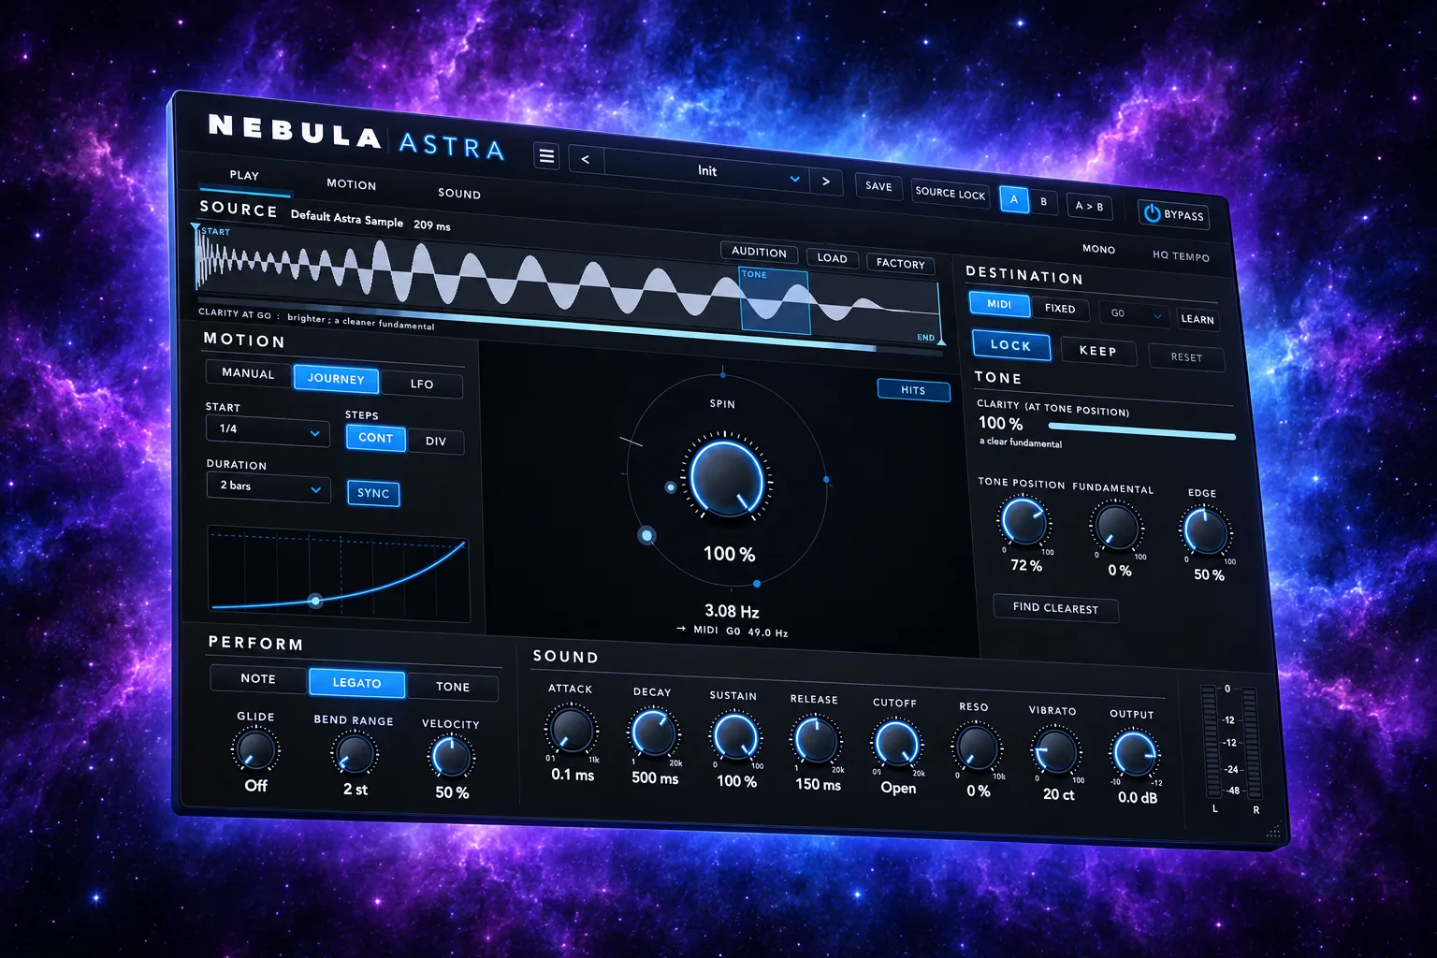Screen dimensions: 1437x958
Task: Select preset slot A
Action: [1013, 199]
